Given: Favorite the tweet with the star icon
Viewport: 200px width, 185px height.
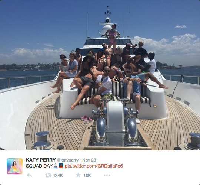Looking at the screenshot, I should pos(78,175).
